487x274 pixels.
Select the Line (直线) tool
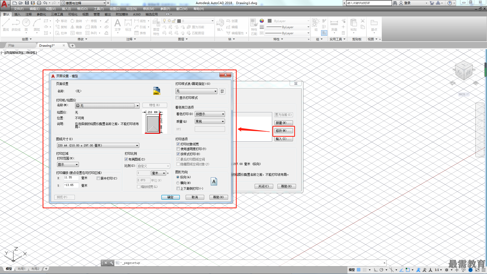pyautogui.click(x=6, y=25)
